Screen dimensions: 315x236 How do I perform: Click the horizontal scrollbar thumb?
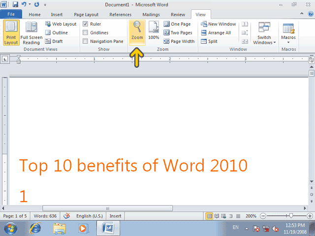(107, 208)
